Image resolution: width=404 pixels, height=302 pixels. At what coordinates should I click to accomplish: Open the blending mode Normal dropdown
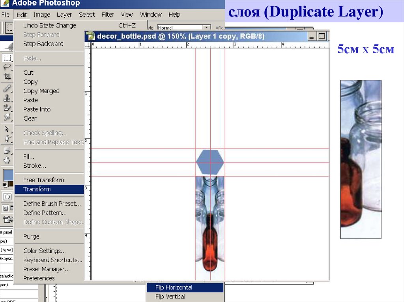point(184,27)
